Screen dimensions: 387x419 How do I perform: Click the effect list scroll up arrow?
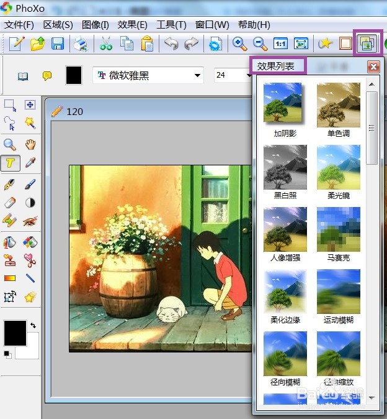372,85
